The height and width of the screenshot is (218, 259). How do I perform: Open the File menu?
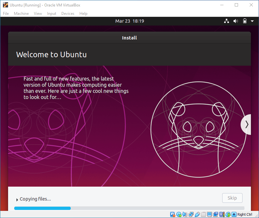click(6, 14)
